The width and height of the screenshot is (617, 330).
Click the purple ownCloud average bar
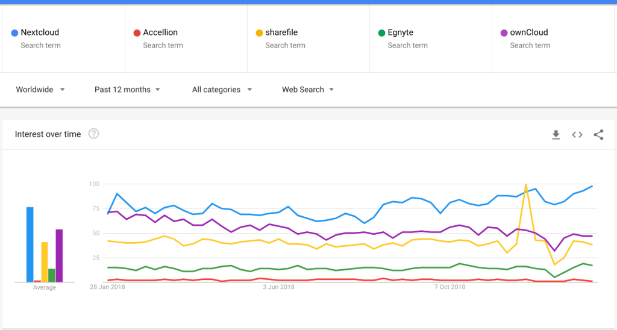(59, 255)
